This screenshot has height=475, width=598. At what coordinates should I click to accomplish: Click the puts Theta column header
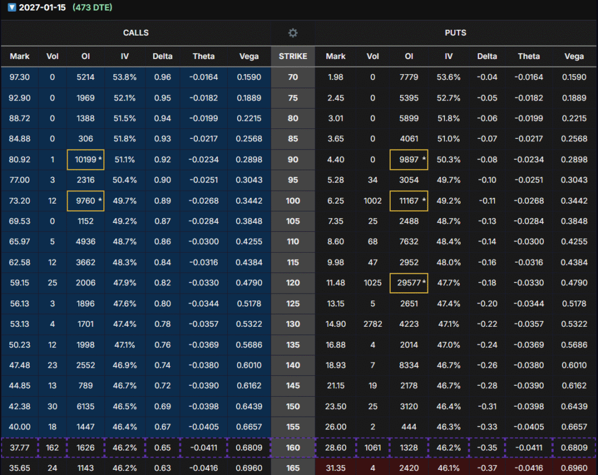click(529, 57)
